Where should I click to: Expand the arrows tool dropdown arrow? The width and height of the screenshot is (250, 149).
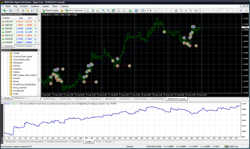pyautogui.click(x=198, y=11)
